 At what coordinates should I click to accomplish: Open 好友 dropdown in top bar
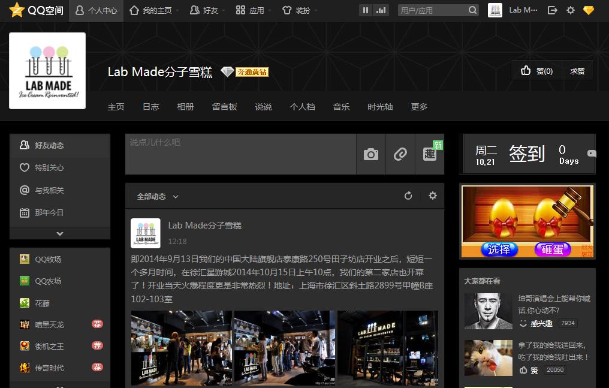point(207,10)
